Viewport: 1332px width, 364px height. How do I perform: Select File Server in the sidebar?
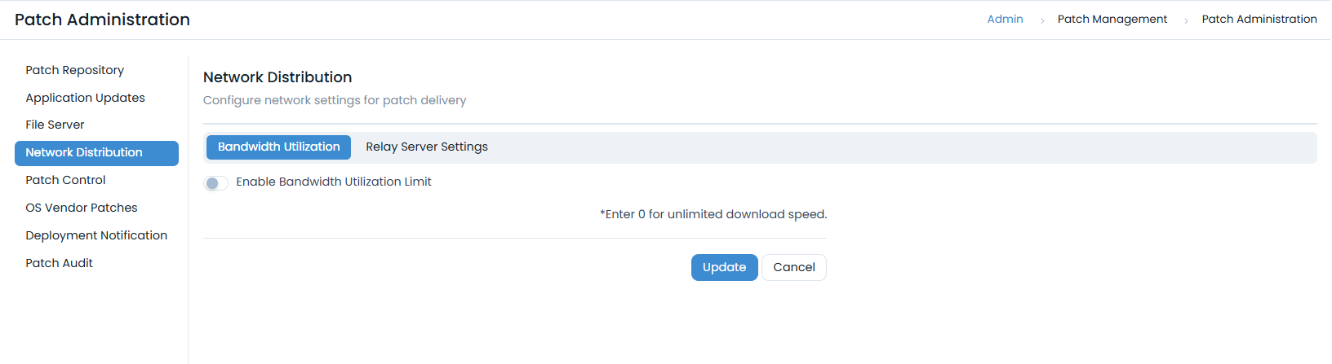(x=55, y=125)
